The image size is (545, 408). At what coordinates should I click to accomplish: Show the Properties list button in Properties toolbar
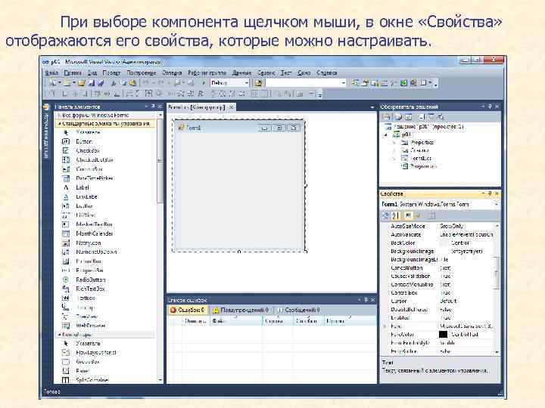[408, 216]
